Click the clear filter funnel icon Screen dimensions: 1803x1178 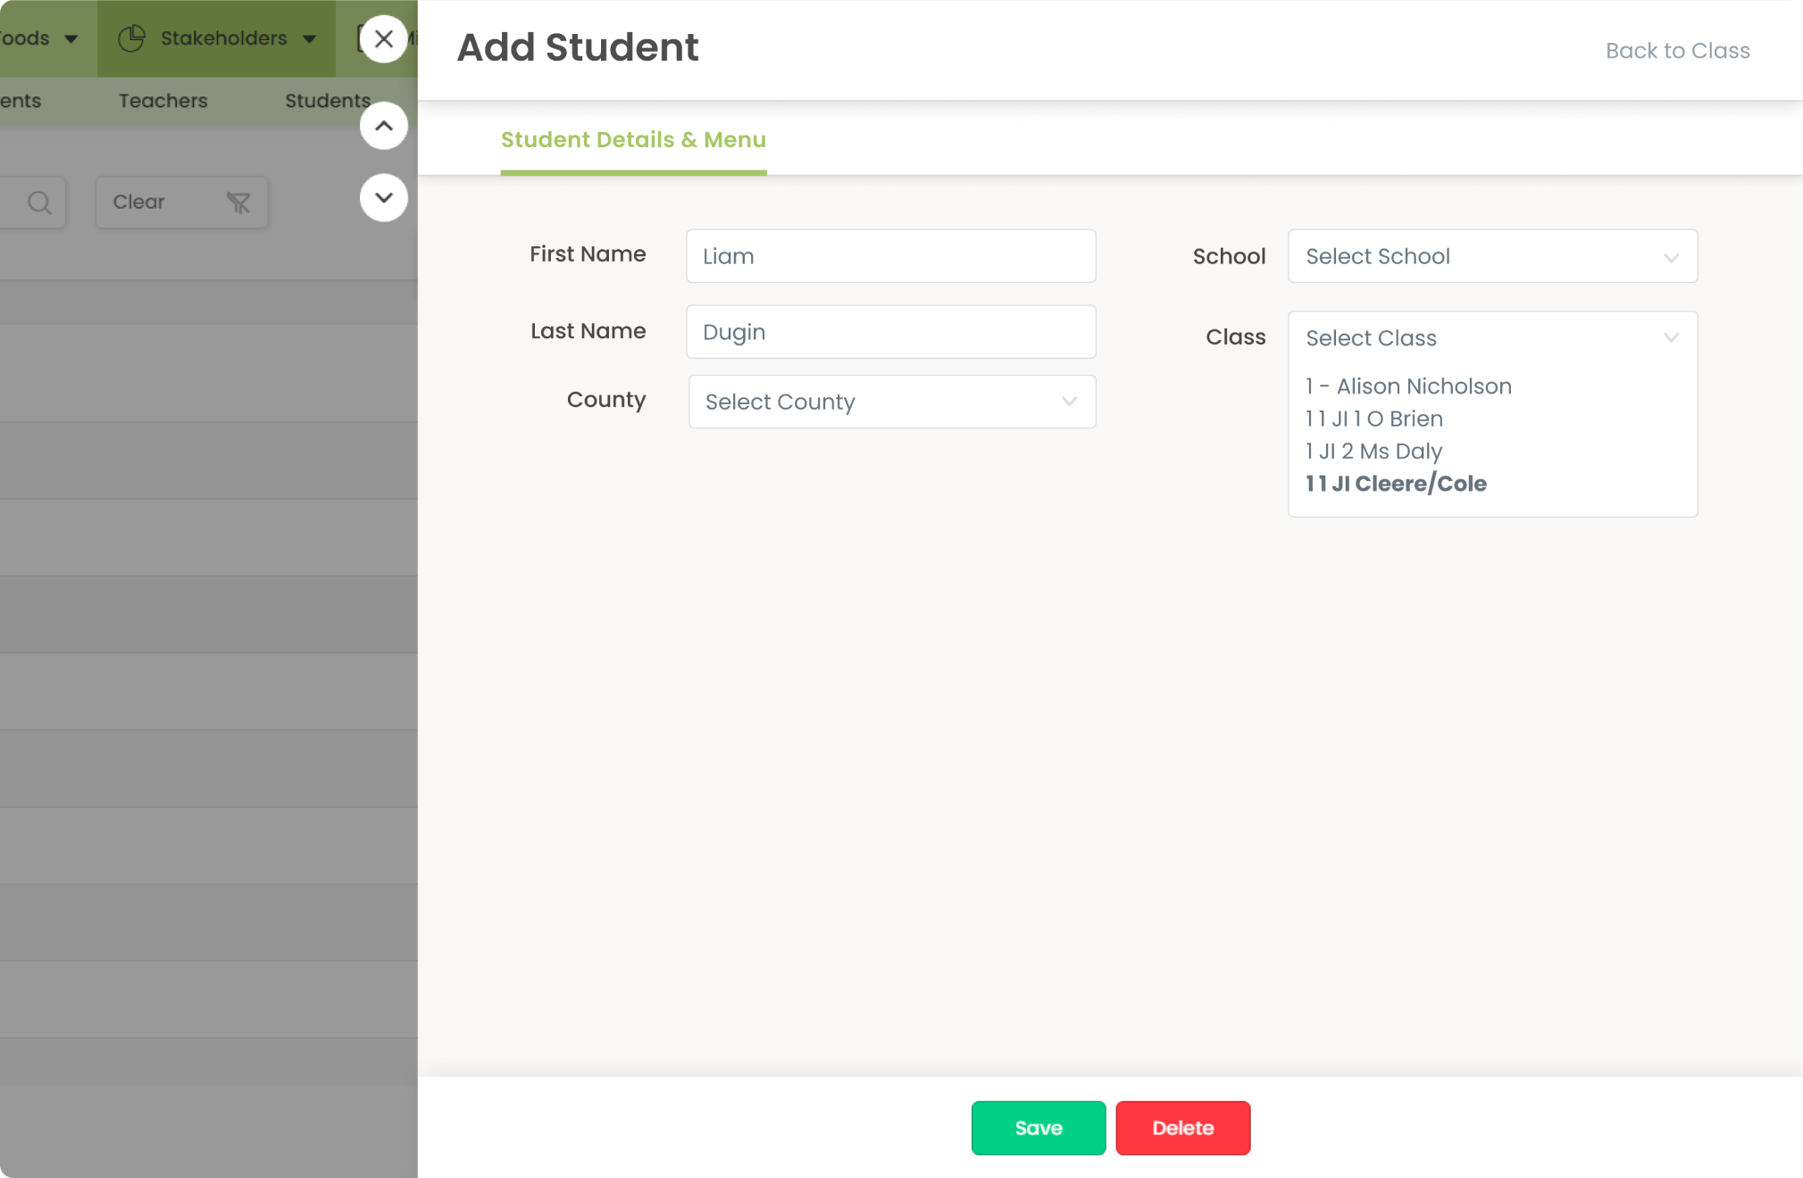pyautogui.click(x=238, y=203)
